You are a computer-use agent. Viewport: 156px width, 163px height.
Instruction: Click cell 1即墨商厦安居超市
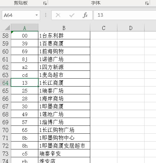64,146
